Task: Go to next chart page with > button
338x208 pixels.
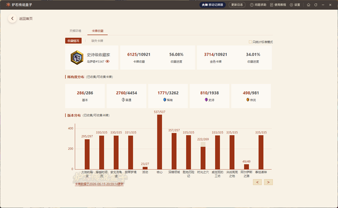Action: 268,182
